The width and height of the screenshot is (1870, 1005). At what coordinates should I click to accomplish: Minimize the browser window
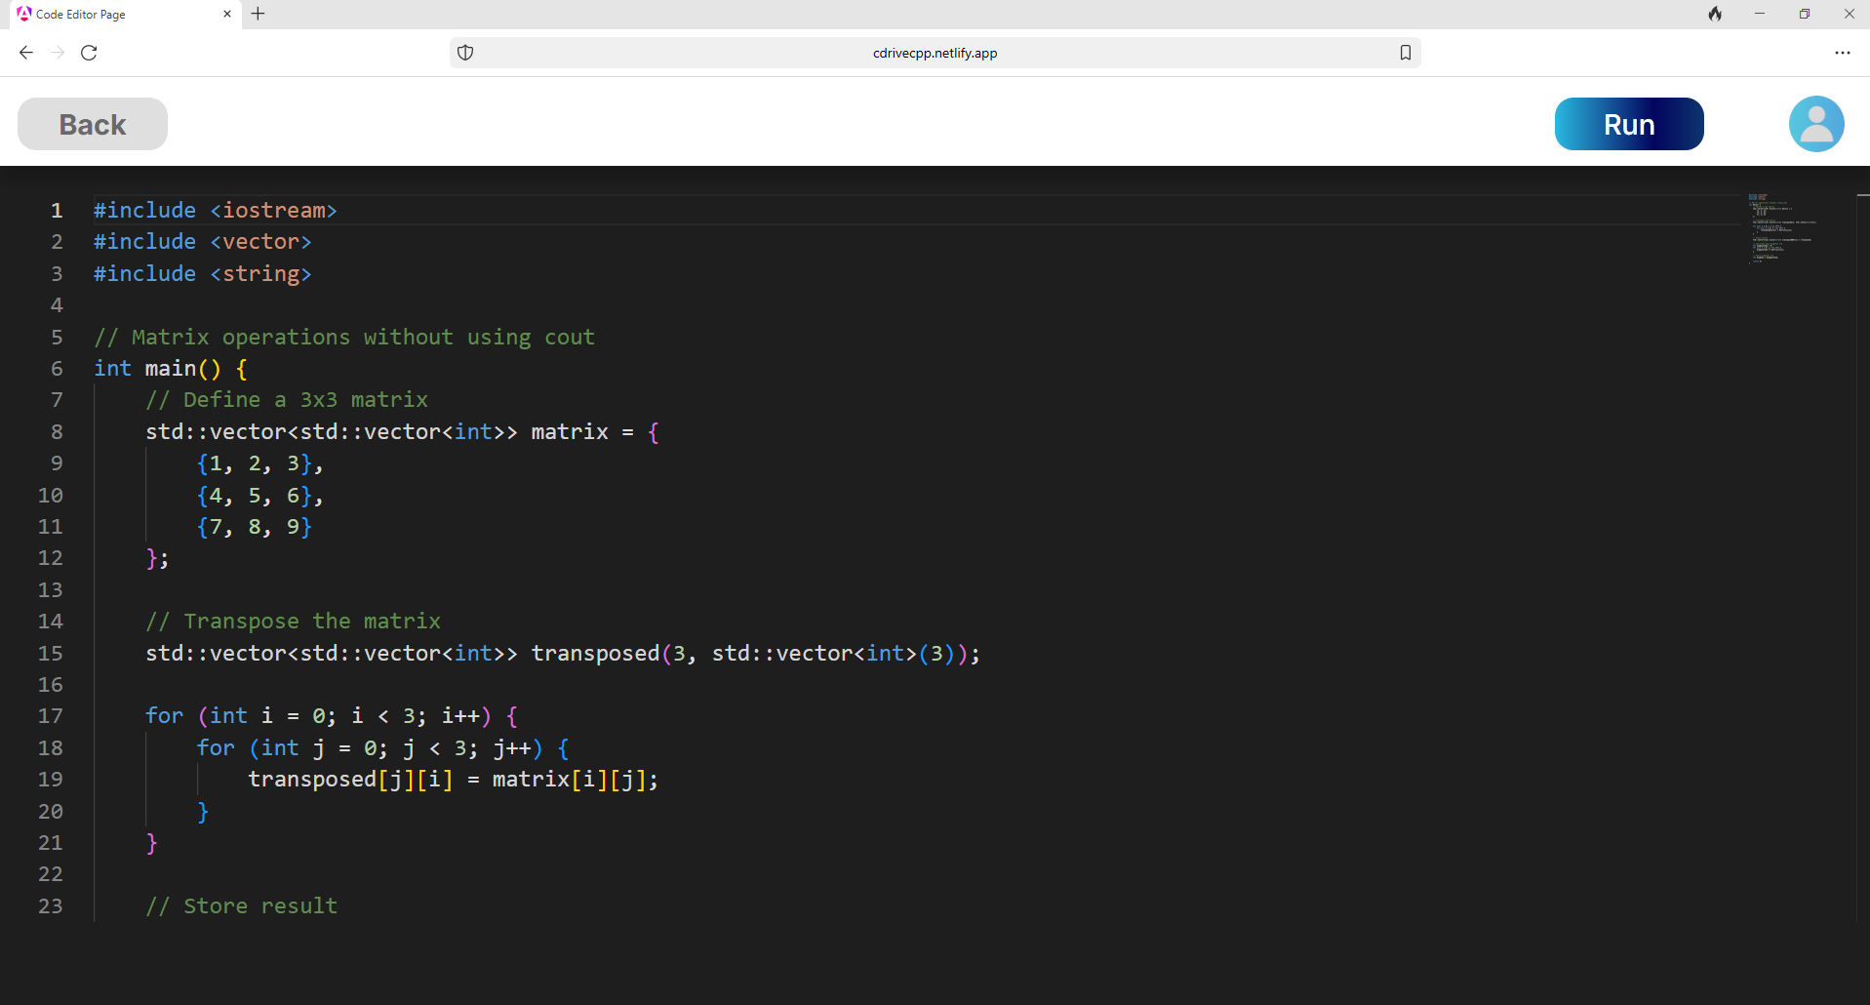[x=1760, y=14]
